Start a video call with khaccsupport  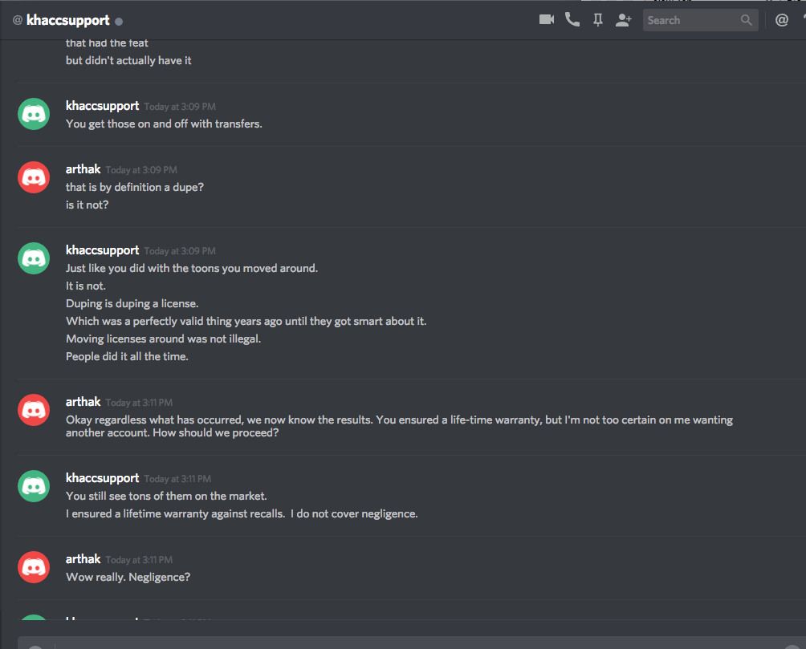point(547,20)
